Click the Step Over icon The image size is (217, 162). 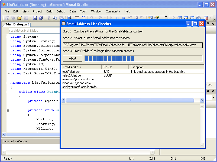point(136,18)
